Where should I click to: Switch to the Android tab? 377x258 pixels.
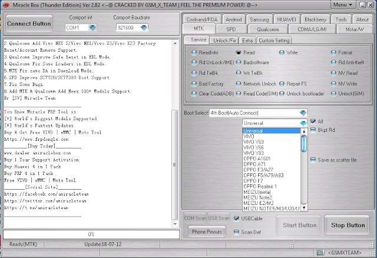233,19
